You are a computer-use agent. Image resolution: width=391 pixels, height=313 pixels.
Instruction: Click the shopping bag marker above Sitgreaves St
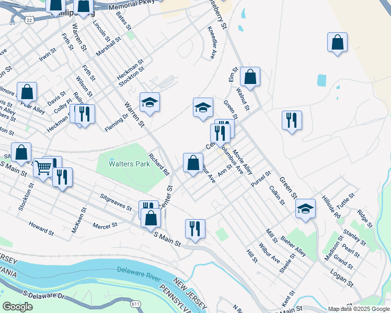(21, 152)
